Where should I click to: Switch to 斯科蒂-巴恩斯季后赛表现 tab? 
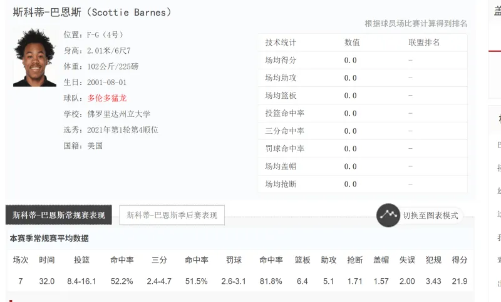coord(172,215)
